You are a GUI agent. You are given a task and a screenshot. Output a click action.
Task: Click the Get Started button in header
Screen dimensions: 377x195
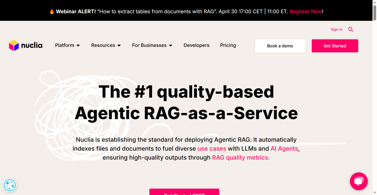(x=335, y=46)
